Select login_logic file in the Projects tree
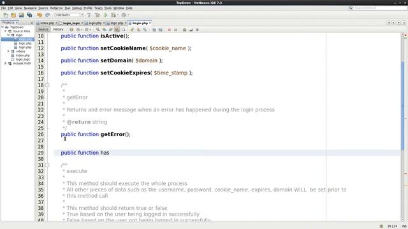The height and width of the screenshot is (229, 408). (x=23, y=59)
